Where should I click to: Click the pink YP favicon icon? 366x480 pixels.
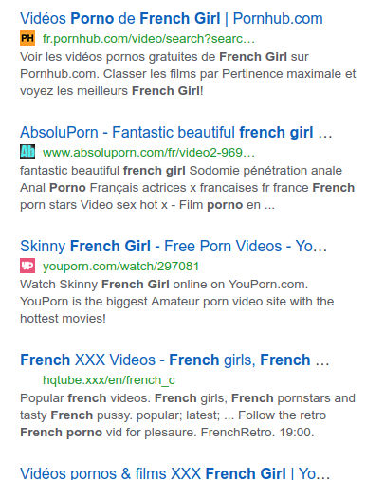[x=27, y=266]
